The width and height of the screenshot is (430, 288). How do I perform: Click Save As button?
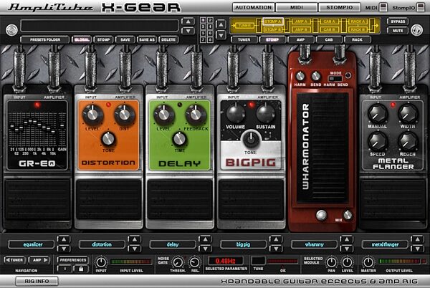point(147,39)
